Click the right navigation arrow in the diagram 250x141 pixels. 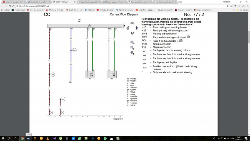tap(137, 28)
